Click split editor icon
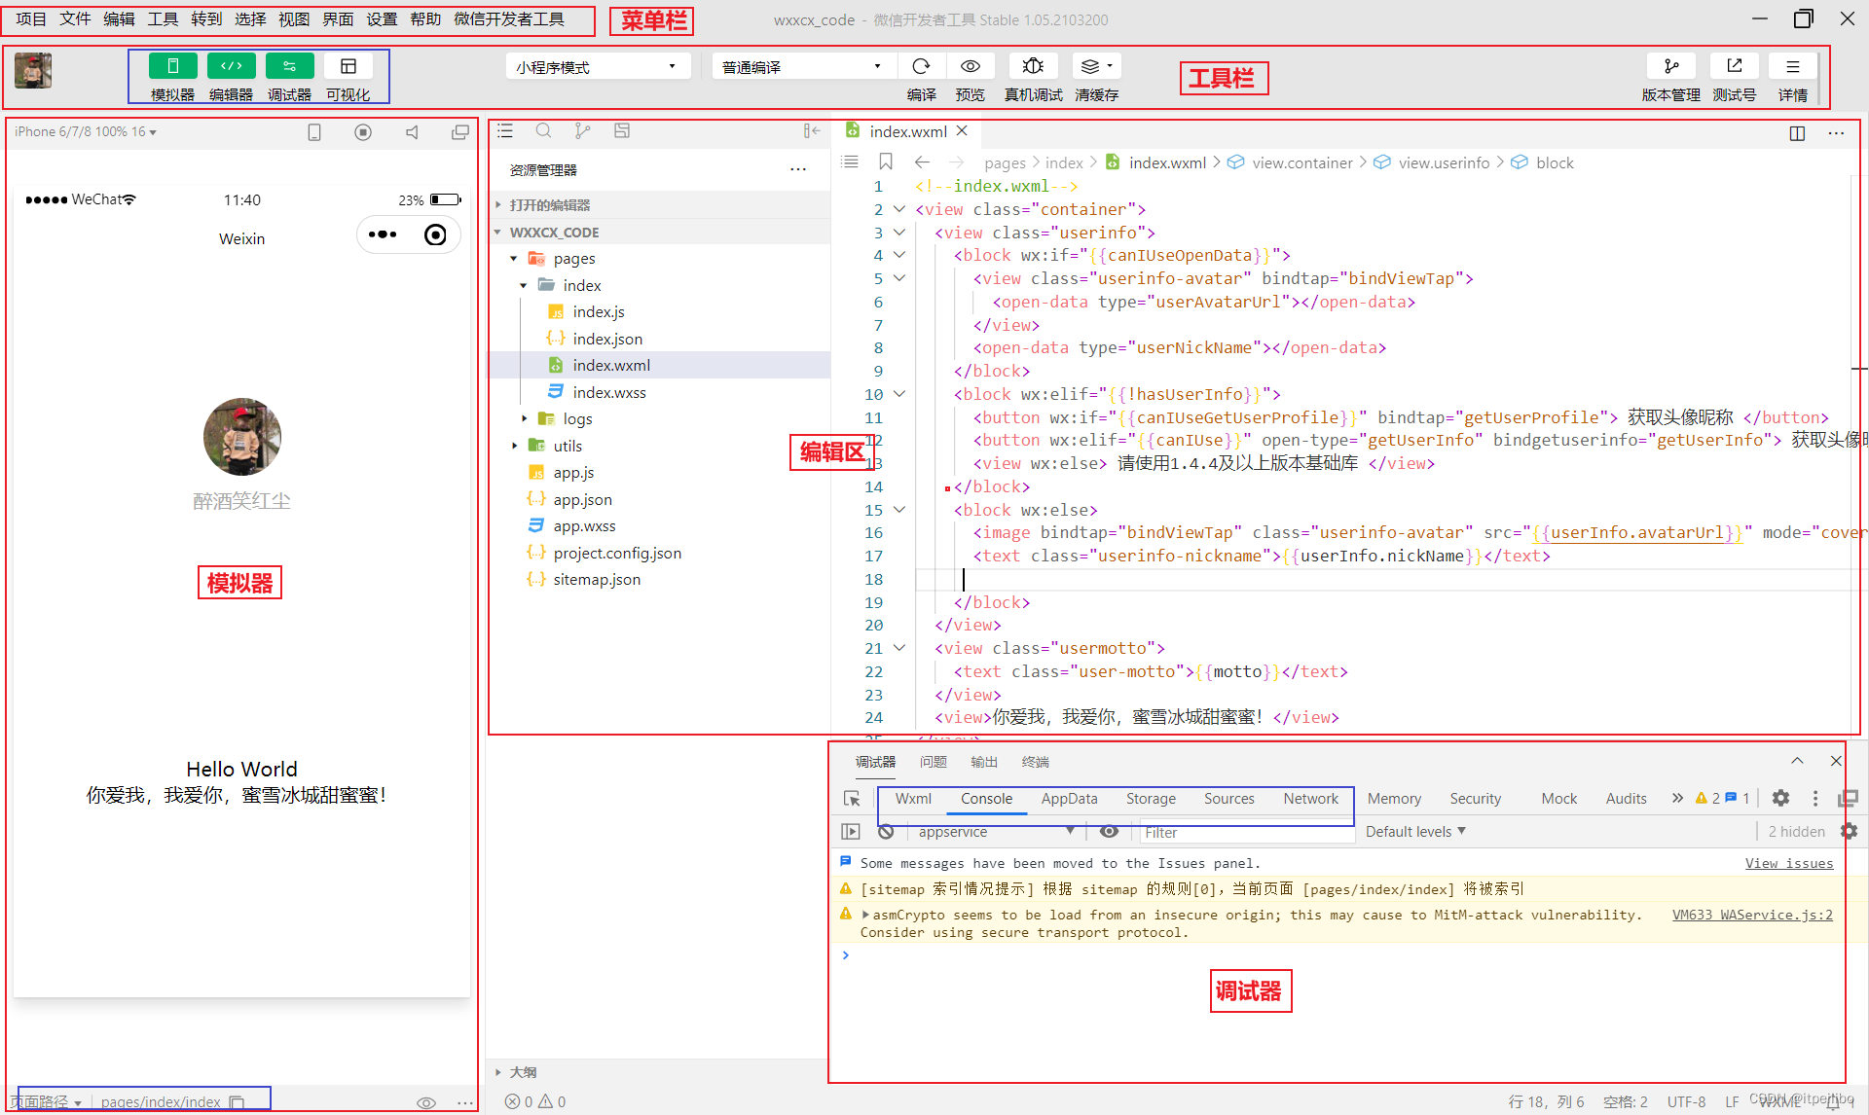 click(1798, 133)
